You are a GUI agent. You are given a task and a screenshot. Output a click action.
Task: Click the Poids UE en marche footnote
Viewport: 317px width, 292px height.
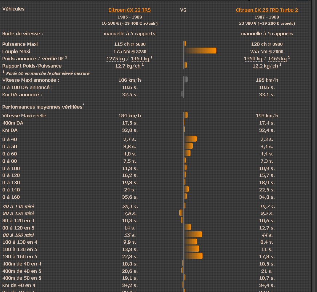[47, 73]
